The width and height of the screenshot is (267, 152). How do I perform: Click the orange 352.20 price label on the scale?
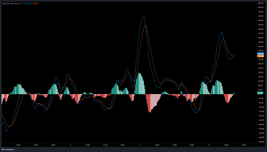[261, 56]
